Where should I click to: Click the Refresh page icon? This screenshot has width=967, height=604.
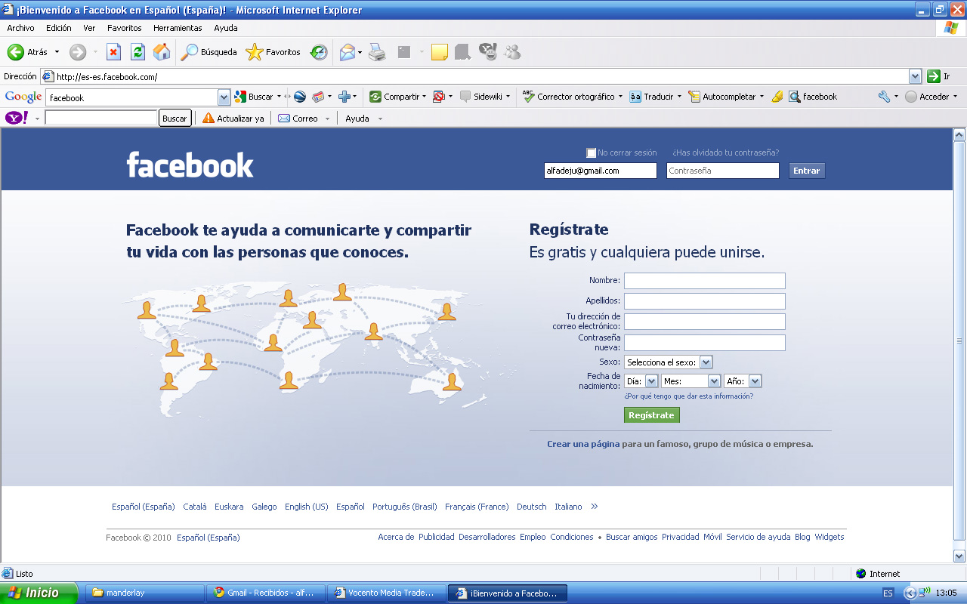point(137,52)
